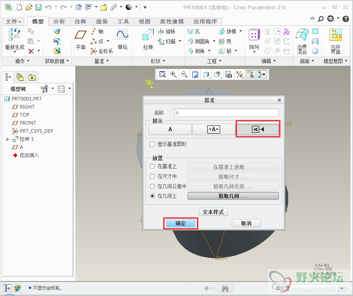
Task: Save the model with the diskette icon
Action: (39, 7)
